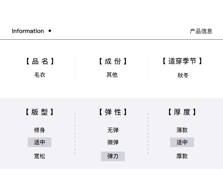223x187 pixels.
Task: Choose highlighted 适中 under 版型
Action: pyautogui.click(x=40, y=142)
